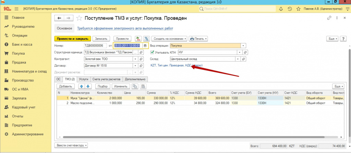This screenshot has height=153, width=351.
Task: Open Зарплата section in sidebar
Action: click(19, 98)
